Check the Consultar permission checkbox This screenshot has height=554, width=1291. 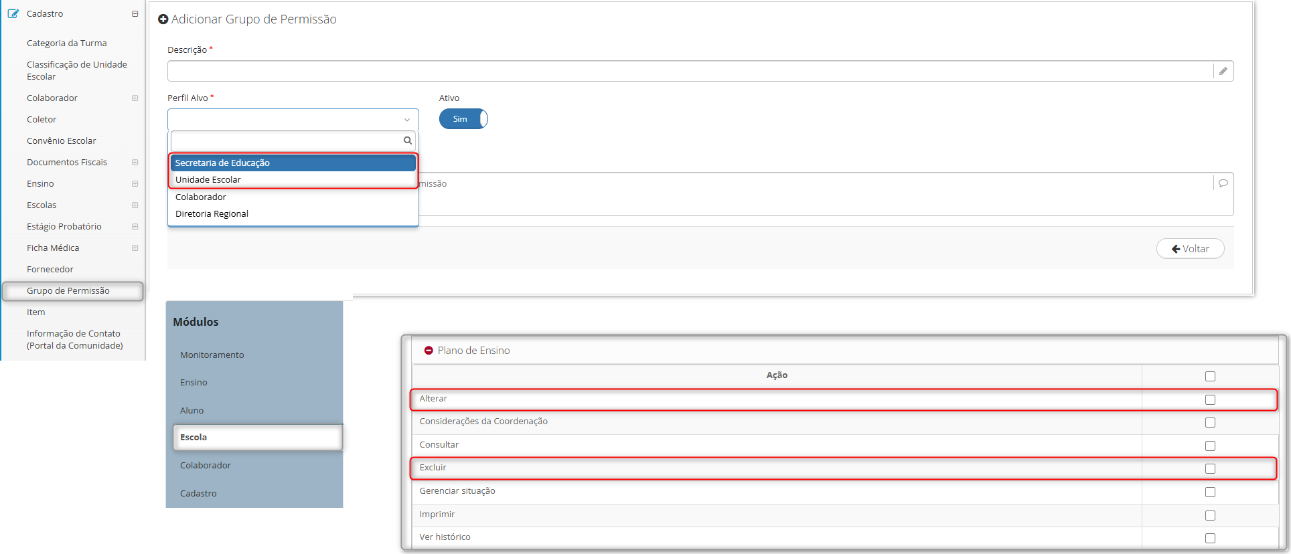[x=1210, y=446]
